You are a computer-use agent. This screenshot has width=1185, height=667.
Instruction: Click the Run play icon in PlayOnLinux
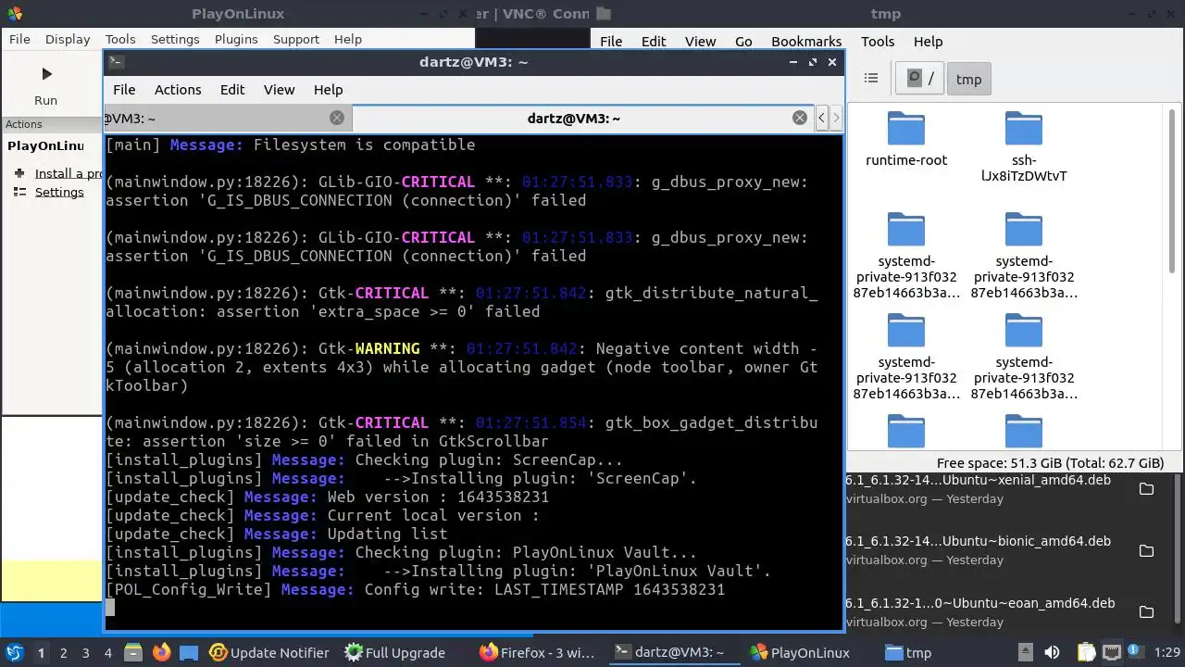click(46, 74)
